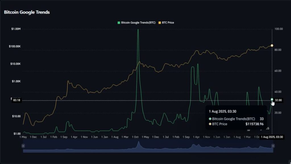Click the tooltip value "$115738.96"

pyautogui.click(x=254, y=124)
